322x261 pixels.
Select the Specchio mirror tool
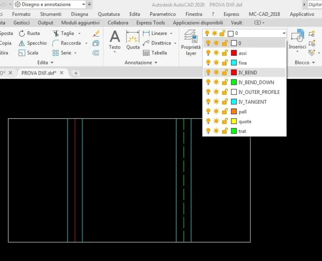coord(33,43)
